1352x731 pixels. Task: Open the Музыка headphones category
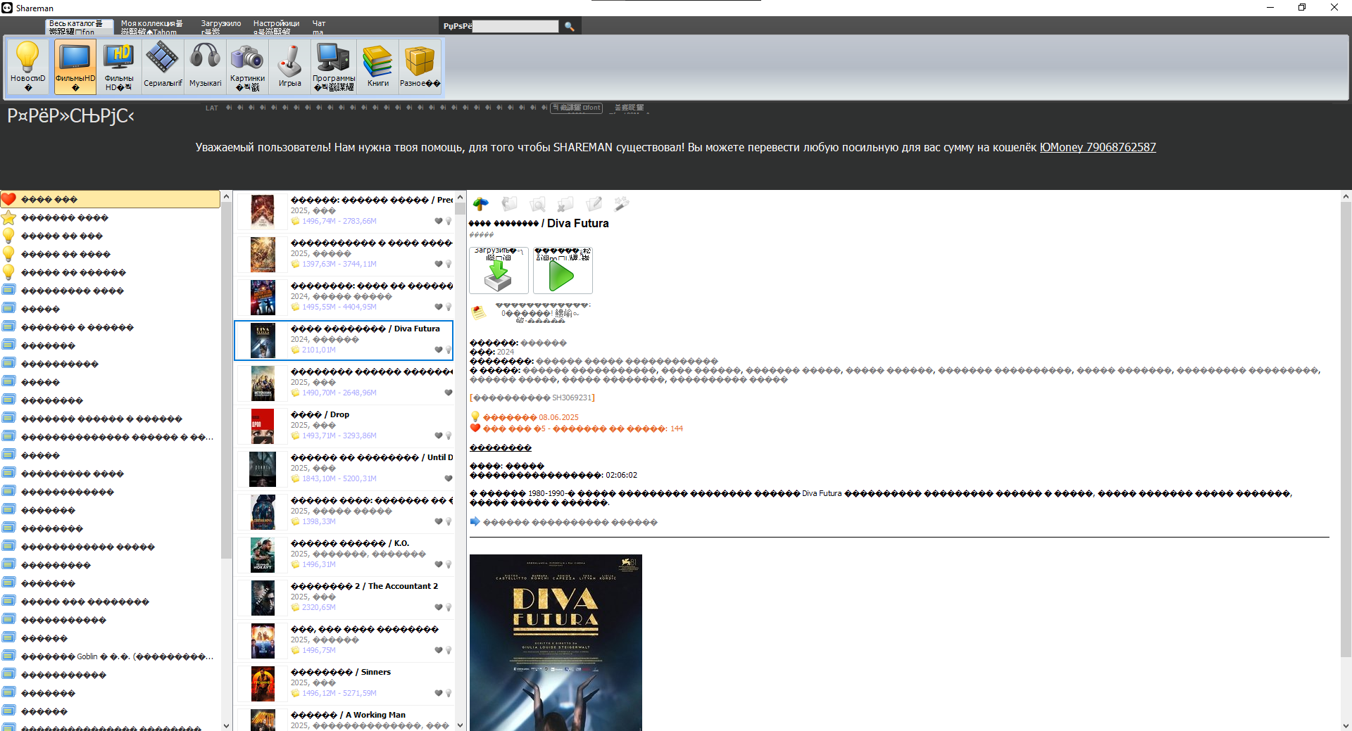coord(206,66)
